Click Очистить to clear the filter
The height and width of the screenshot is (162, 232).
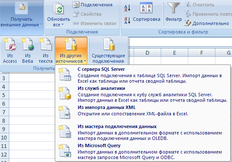(x=199, y=5)
